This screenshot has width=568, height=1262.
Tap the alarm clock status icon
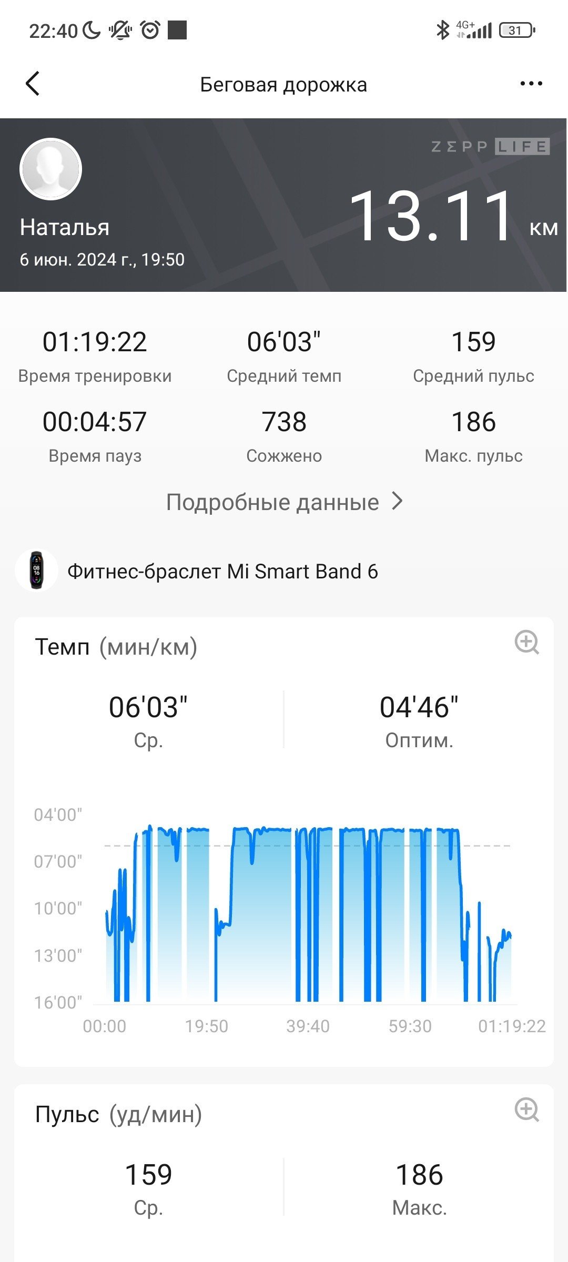coord(150,30)
